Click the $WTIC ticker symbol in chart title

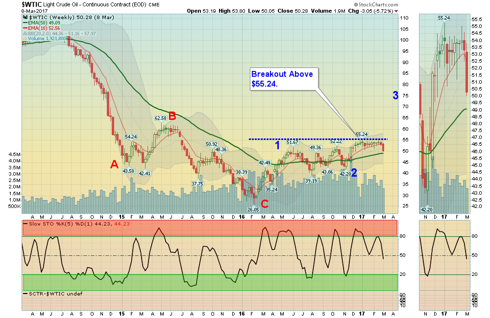tap(31, 4)
